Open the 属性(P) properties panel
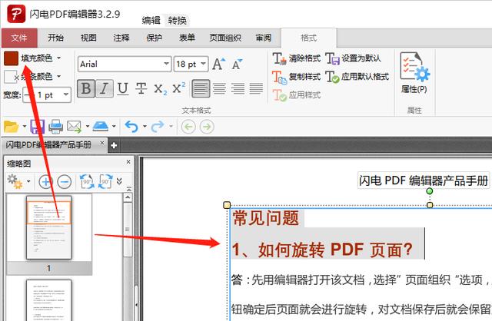Image resolution: width=492 pixels, height=321 pixels. click(414, 73)
